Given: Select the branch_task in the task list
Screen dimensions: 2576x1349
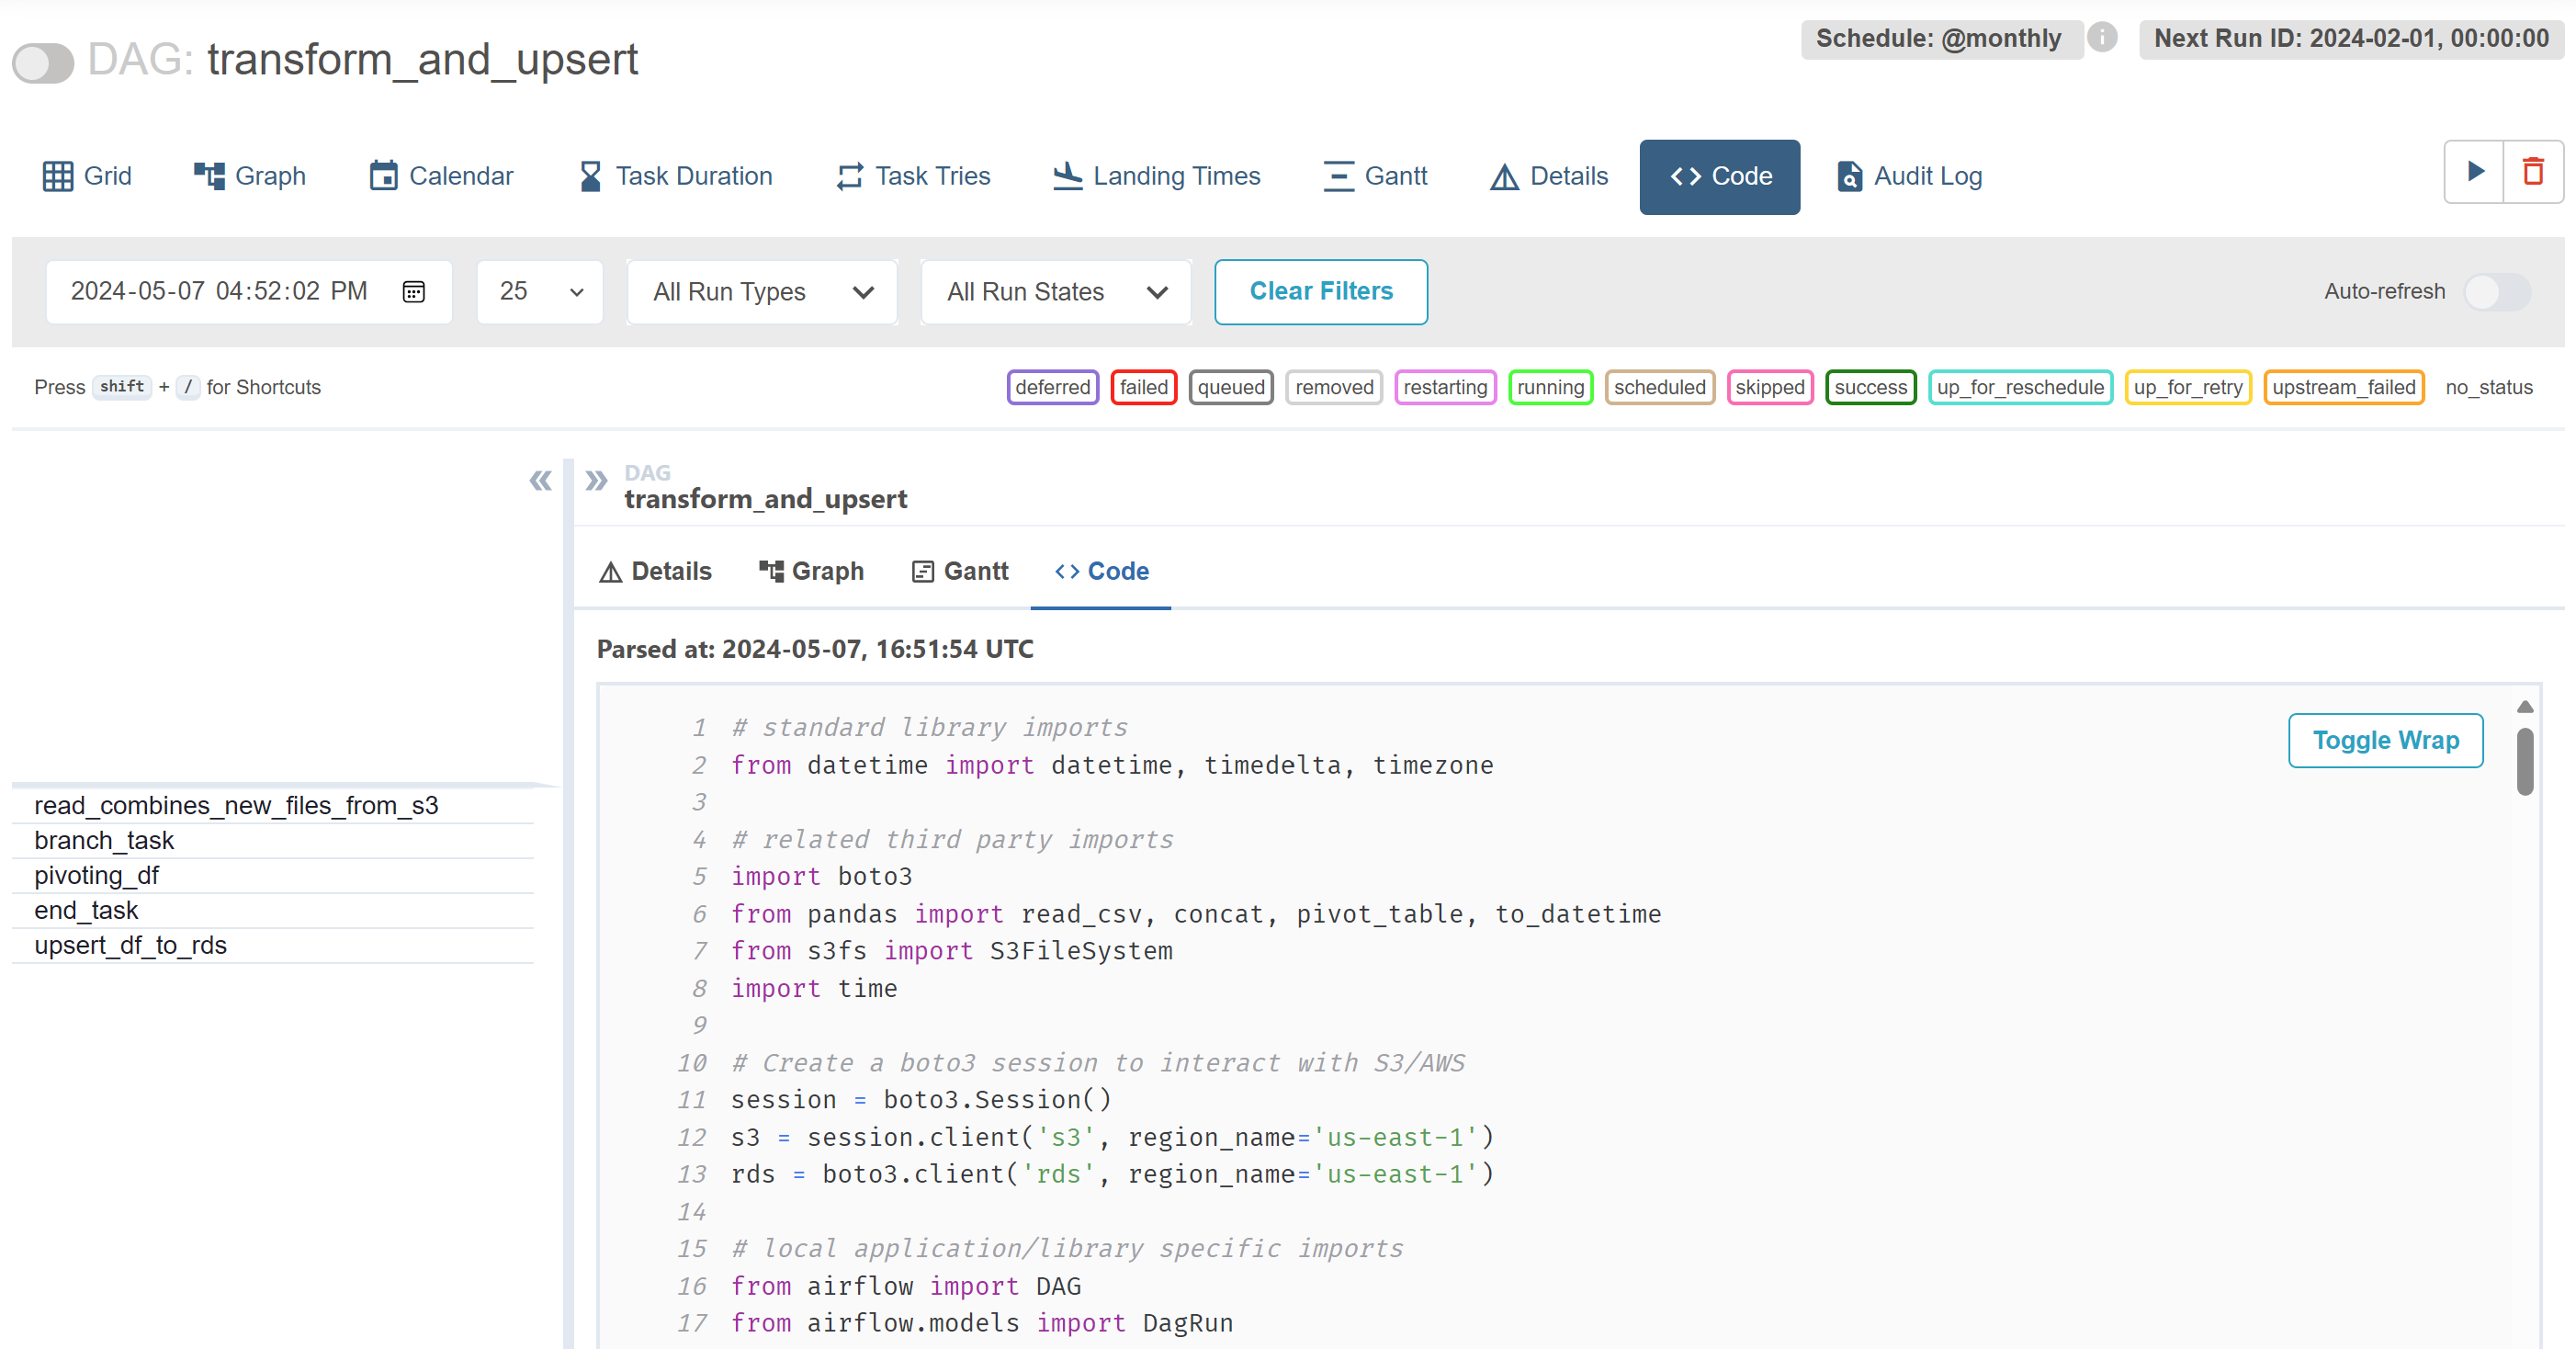Looking at the screenshot, I should [104, 840].
